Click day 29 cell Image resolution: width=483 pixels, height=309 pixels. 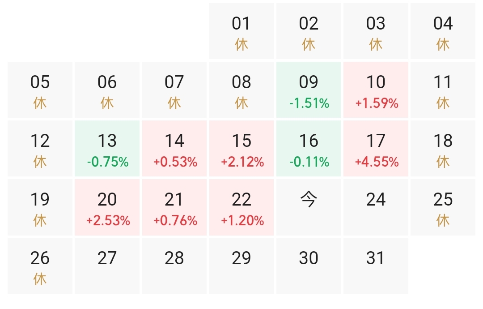[x=241, y=266]
